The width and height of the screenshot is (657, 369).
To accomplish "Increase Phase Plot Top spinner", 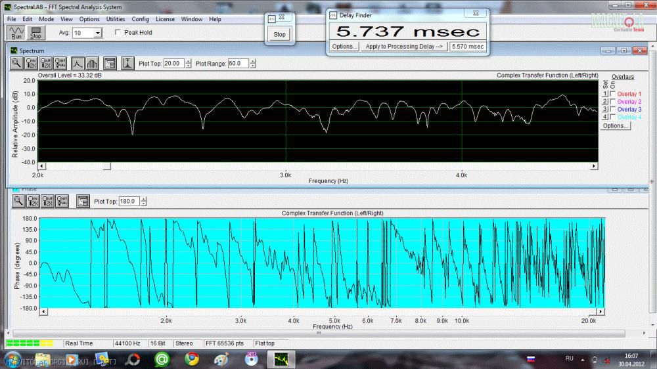I will click(144, 199).
